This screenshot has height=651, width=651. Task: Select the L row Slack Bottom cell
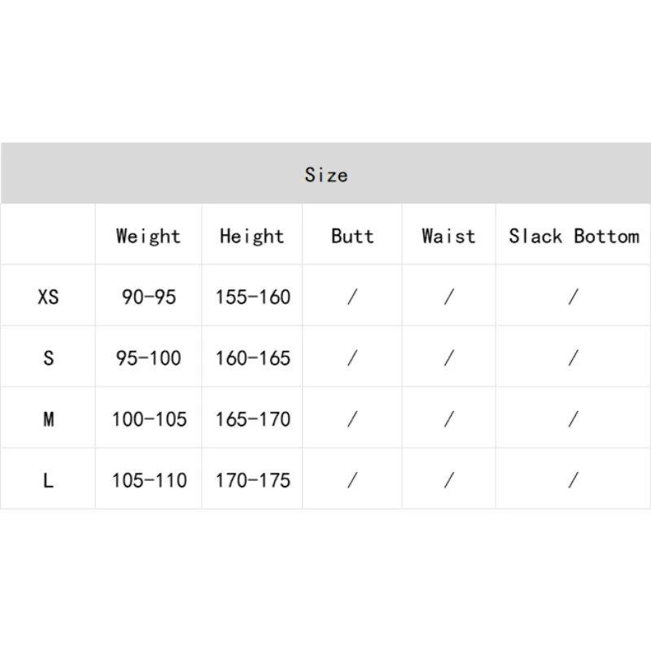[x=574, y=480]
